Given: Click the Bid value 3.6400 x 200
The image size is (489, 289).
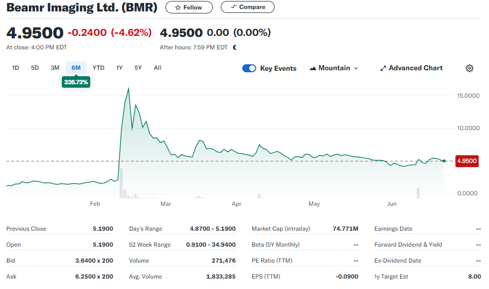Looking at the screenshot, I should tap(94, 261).
